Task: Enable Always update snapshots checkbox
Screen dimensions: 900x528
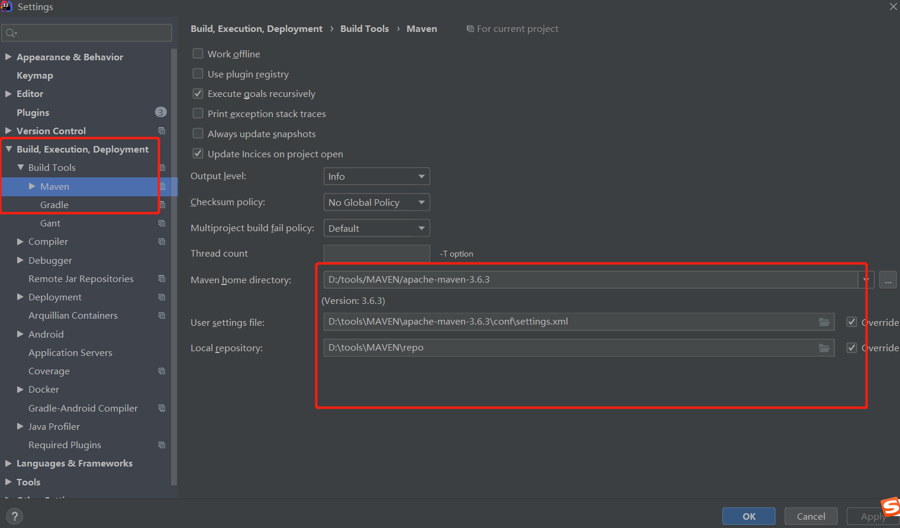Action: pyautogui.click(x=198, y=134)
